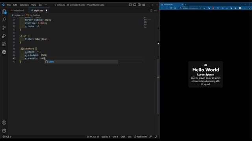Open the Edit menu
The width and height of the screenshot is (252, 141).
tap(15, 5)
